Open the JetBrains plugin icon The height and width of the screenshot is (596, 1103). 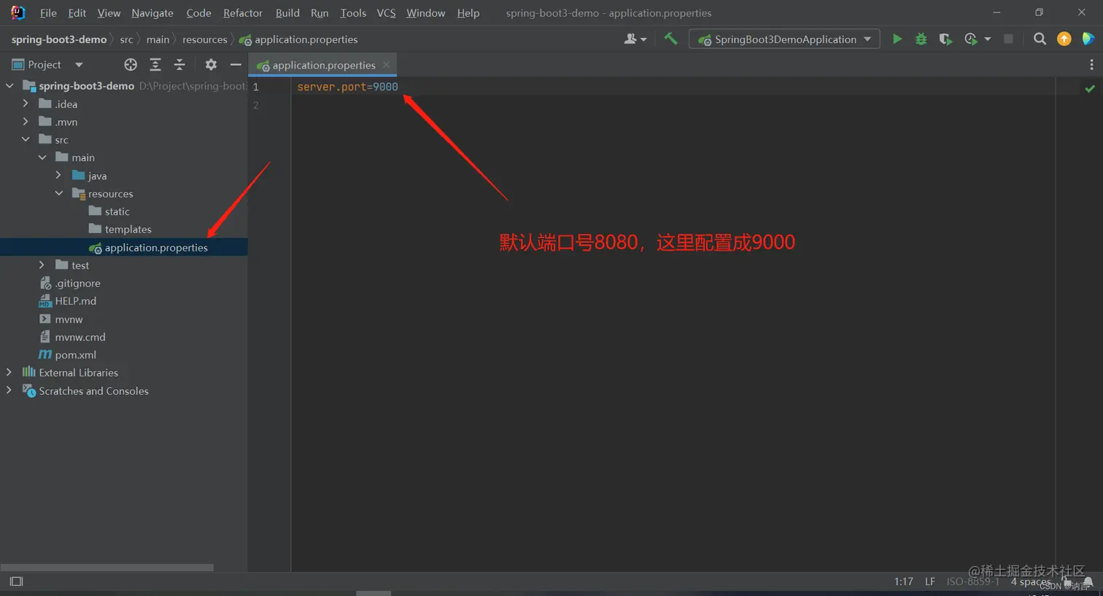coord(1088,39)
